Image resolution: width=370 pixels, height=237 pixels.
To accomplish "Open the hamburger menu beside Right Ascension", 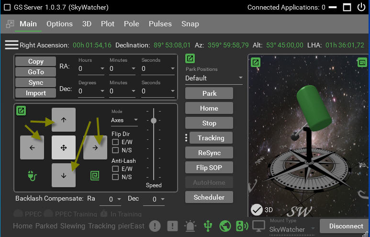I will point(11,45).
